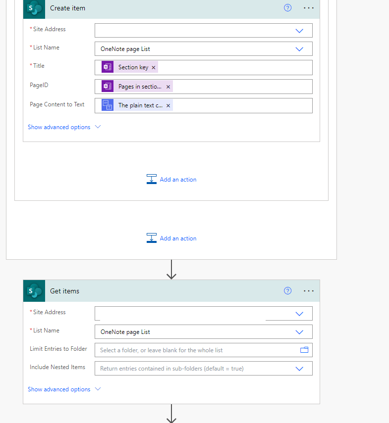Remove the Pages in section token from PageID
The height and width of the screenshot is (423, 389).
[x=167, y=86]
